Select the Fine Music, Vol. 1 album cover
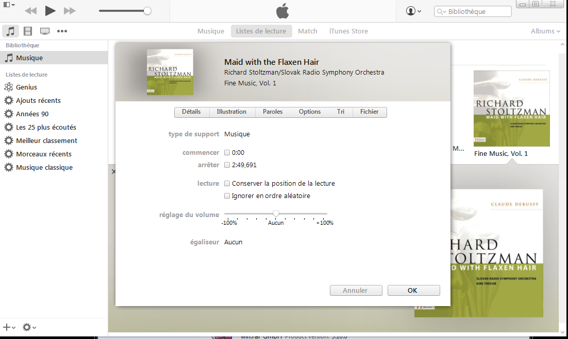The image size is (568, 339). click(511, 109)
